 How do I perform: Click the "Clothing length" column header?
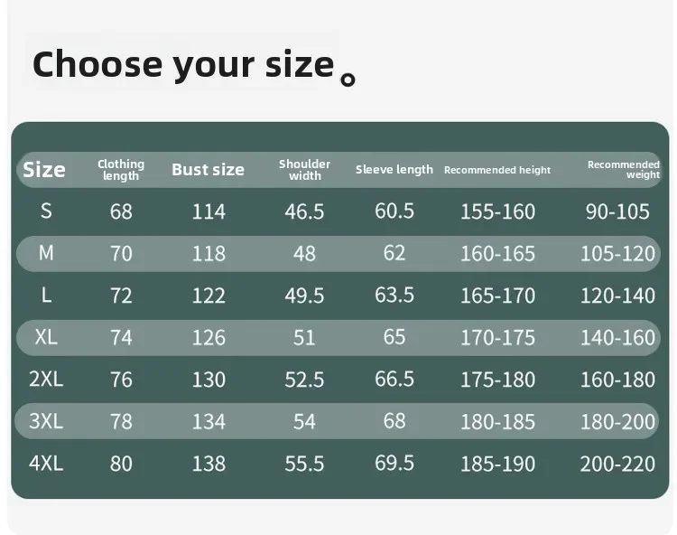tap(121, 170)
